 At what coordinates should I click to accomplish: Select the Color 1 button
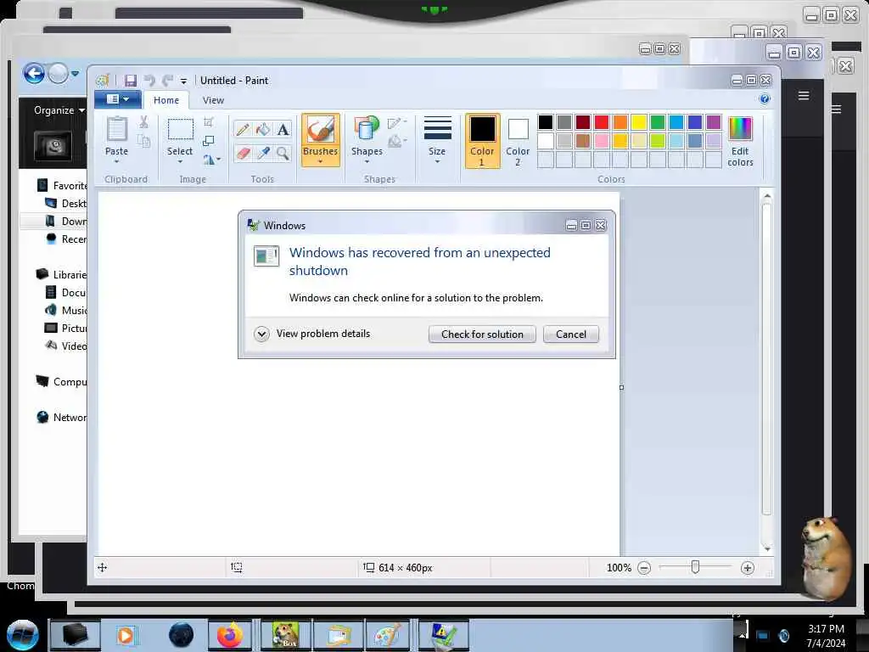(482, 141)
